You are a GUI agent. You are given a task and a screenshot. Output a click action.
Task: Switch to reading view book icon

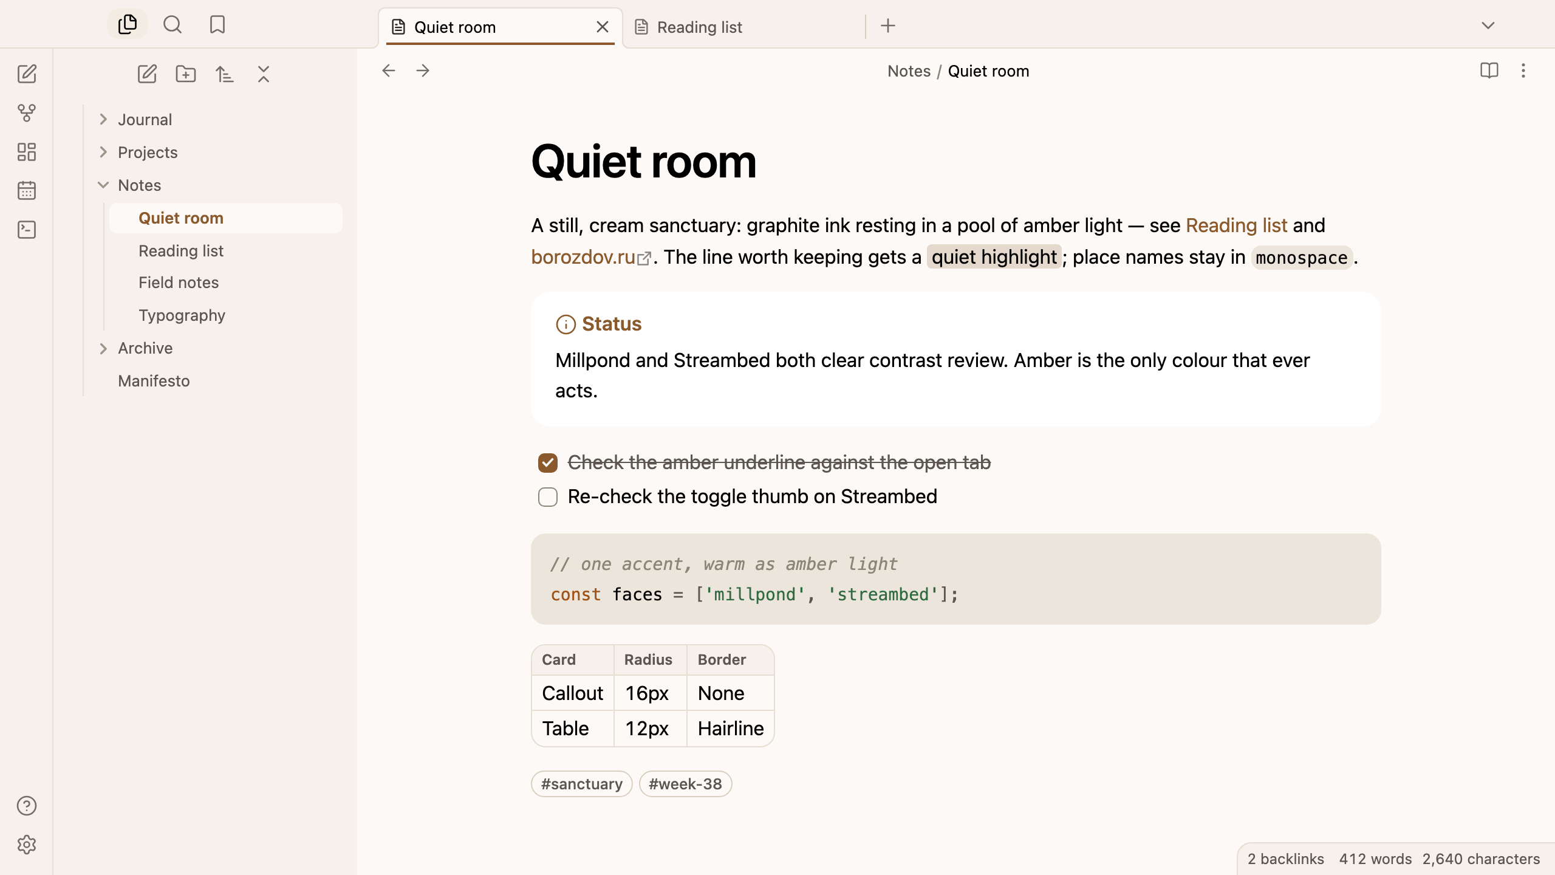tap(1489, 70)
